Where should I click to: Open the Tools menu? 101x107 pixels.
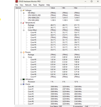[x=35, y=5]
